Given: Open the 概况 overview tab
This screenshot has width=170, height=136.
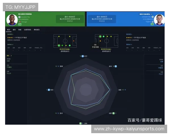Looking at the screenshot, I should click(x=9, y=30).
